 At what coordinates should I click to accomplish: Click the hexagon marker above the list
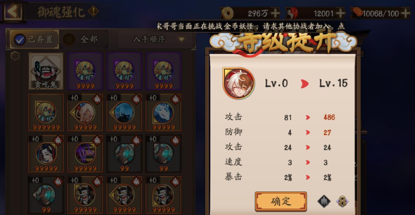point(15,56)
